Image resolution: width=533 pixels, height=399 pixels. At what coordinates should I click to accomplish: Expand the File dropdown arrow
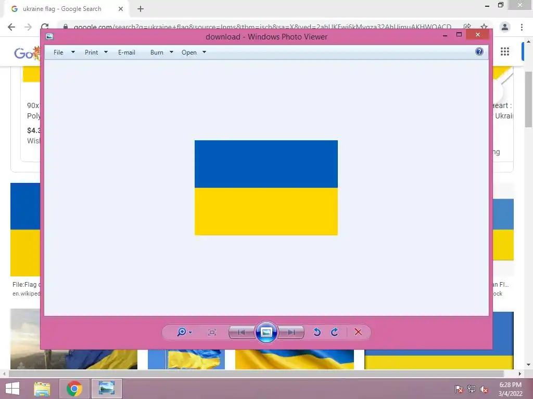click(x=73, y=52)
